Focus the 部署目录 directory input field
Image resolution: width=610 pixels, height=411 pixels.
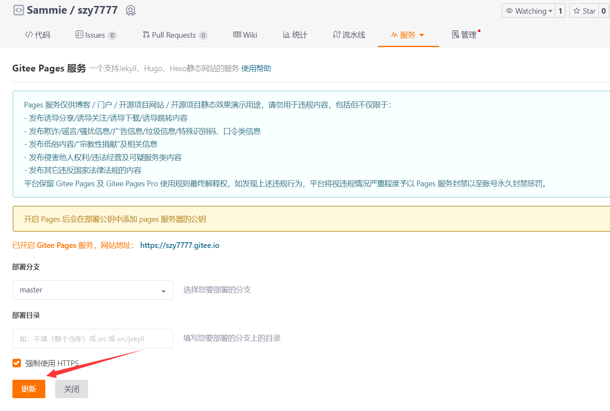point(92,339)
